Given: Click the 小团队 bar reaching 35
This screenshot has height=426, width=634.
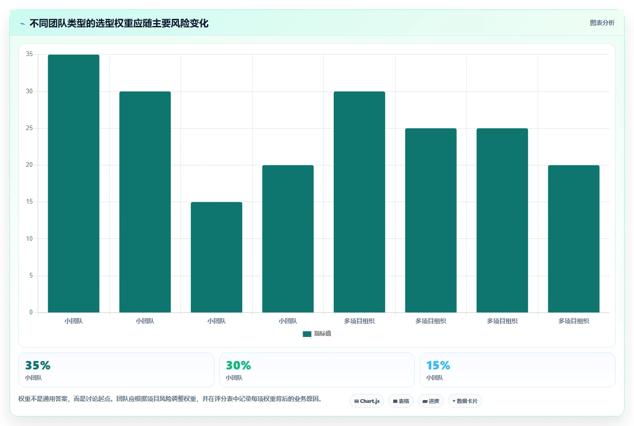Looking at the screenshot, I should pos(74,183).
